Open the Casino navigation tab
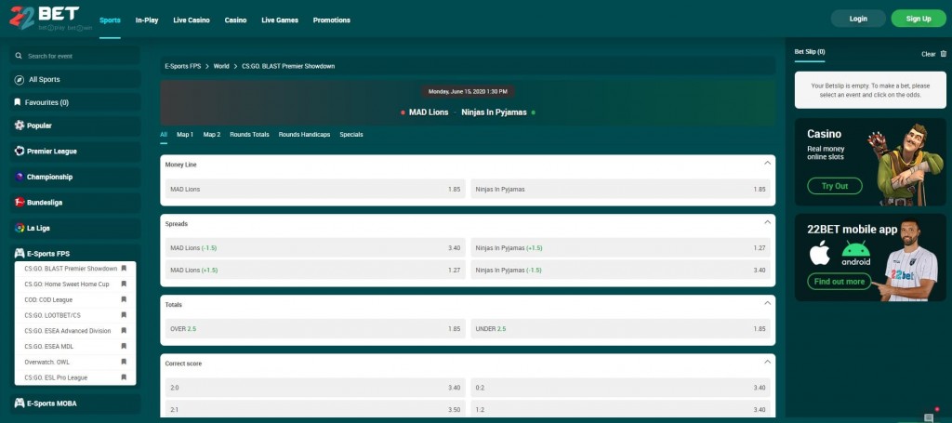Viewport: 952px width, 423px height. point(235,20)
